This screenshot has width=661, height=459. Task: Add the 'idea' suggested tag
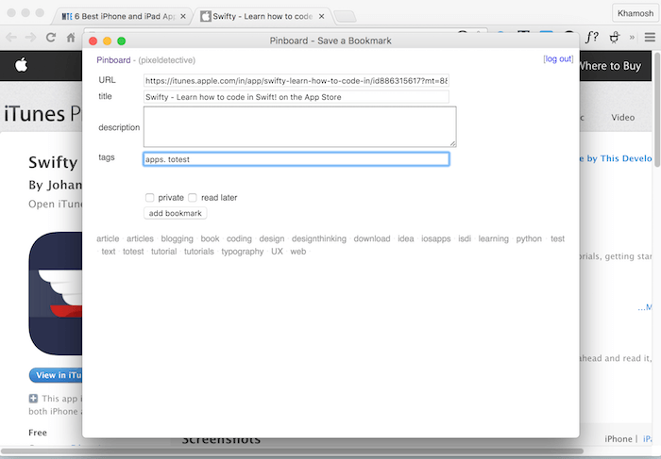pyautogui.click(x=406, y=238)
